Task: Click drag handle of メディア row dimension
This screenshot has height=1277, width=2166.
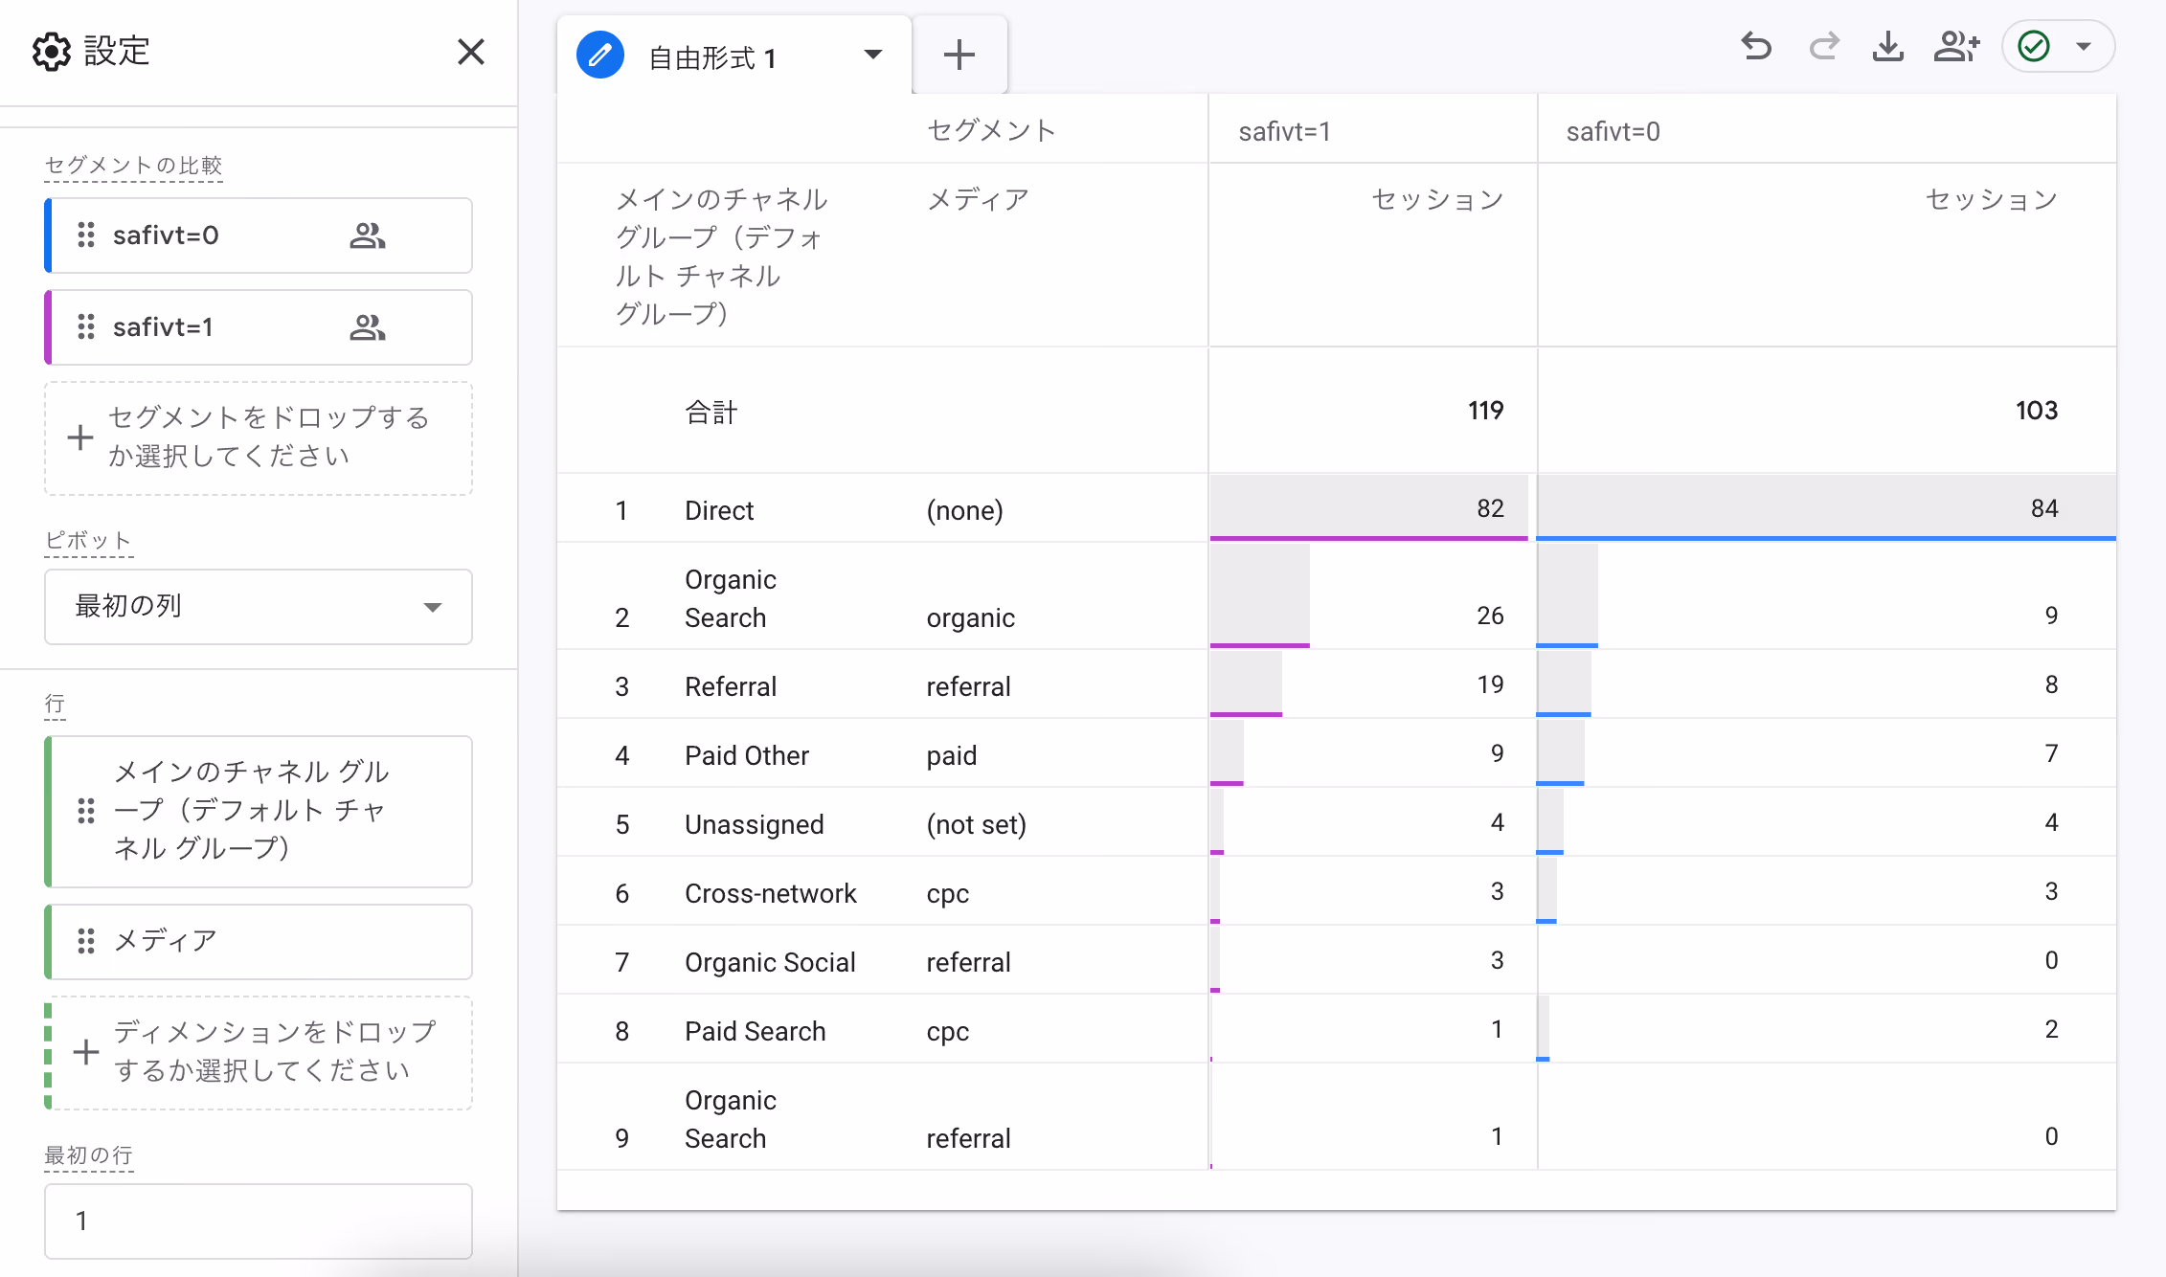Action: coord(86,941)
